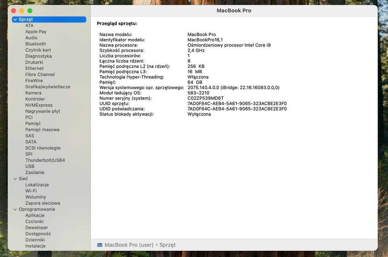Select Deweloper in the sidebar

pyautogui.click(x=36, y=228)
